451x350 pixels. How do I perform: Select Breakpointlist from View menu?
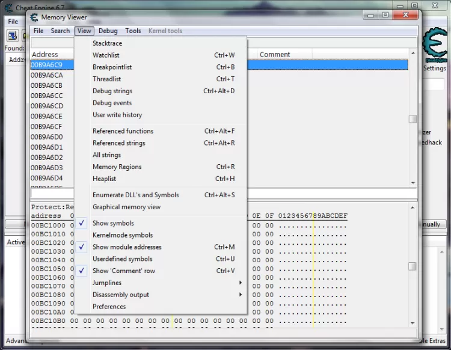point(112,67)
